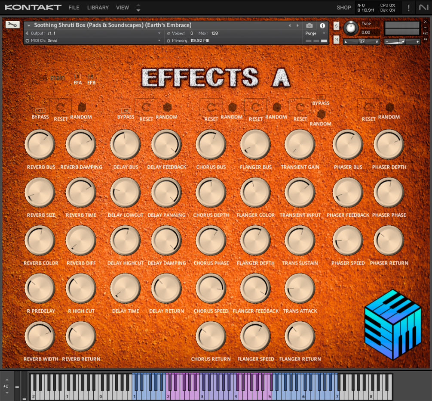Screen dimensions: 432x401
Task: Adjust the pan L-R slider
Action: [362, 42]
